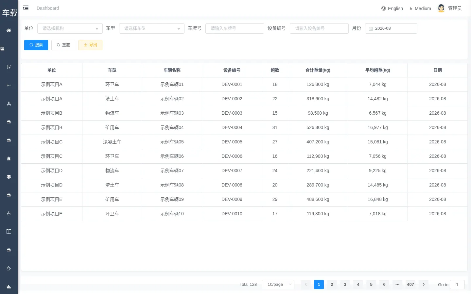Viewport: 471px width, 294px height.
Task: Open the edit document sidebar icon
Action: (9, 67)
